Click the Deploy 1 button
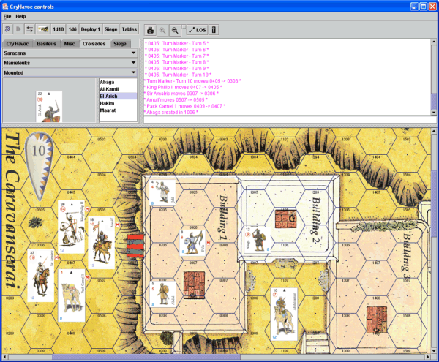The image size is (439, 362). [91, 29]
